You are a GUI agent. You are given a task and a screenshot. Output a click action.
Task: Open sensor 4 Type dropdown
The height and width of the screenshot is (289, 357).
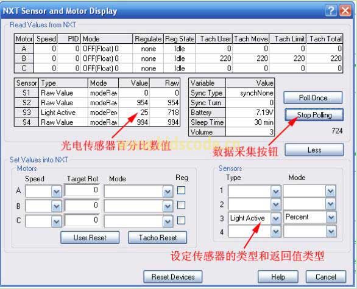tap(276, 231)
